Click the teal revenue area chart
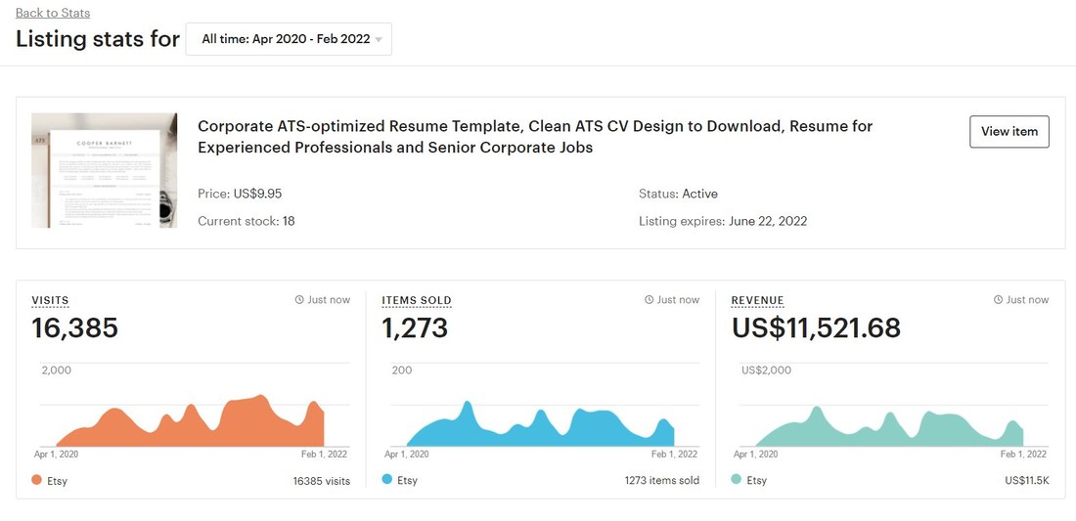This screenshot has height=521, width=1076. click(890, 426)
